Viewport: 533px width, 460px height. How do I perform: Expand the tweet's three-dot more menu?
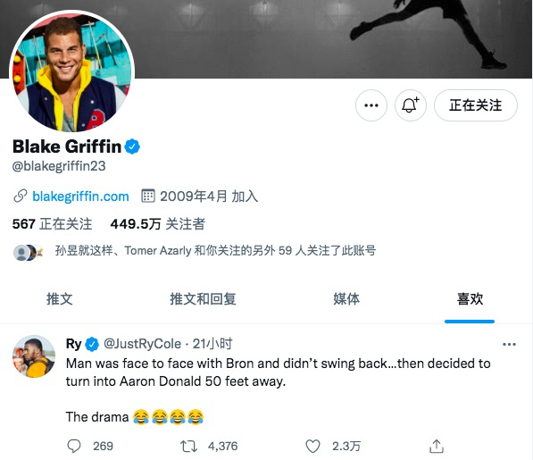tap(509, 345)
